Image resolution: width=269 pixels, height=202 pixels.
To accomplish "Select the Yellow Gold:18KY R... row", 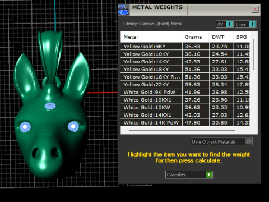I will [x=185, y=77].
